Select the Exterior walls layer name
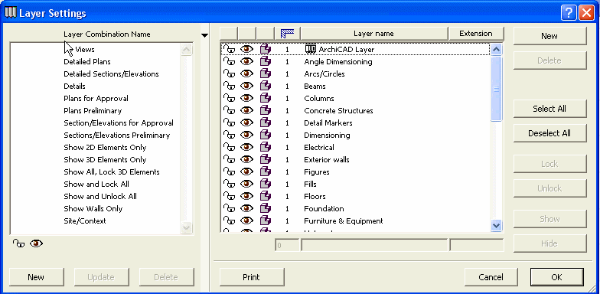600x294 pixels. (x=327, y=159)
